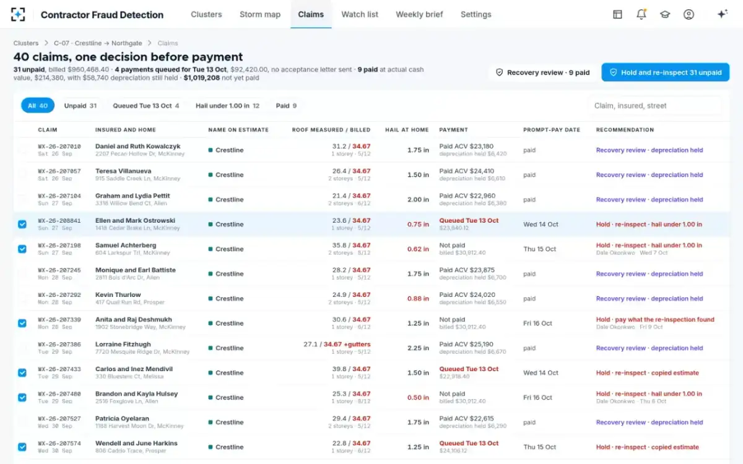The height and width of the screenshot is (464, 743).
Task: Open Hold copied estimate for Carlos Mendivil
Action: (x=648, y=373)
